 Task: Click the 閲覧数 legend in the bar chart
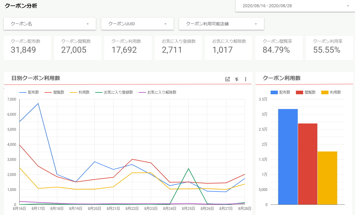coord(306,92)
